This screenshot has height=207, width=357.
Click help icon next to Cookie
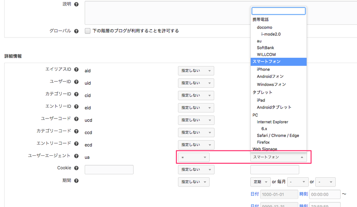coord(76,168)
